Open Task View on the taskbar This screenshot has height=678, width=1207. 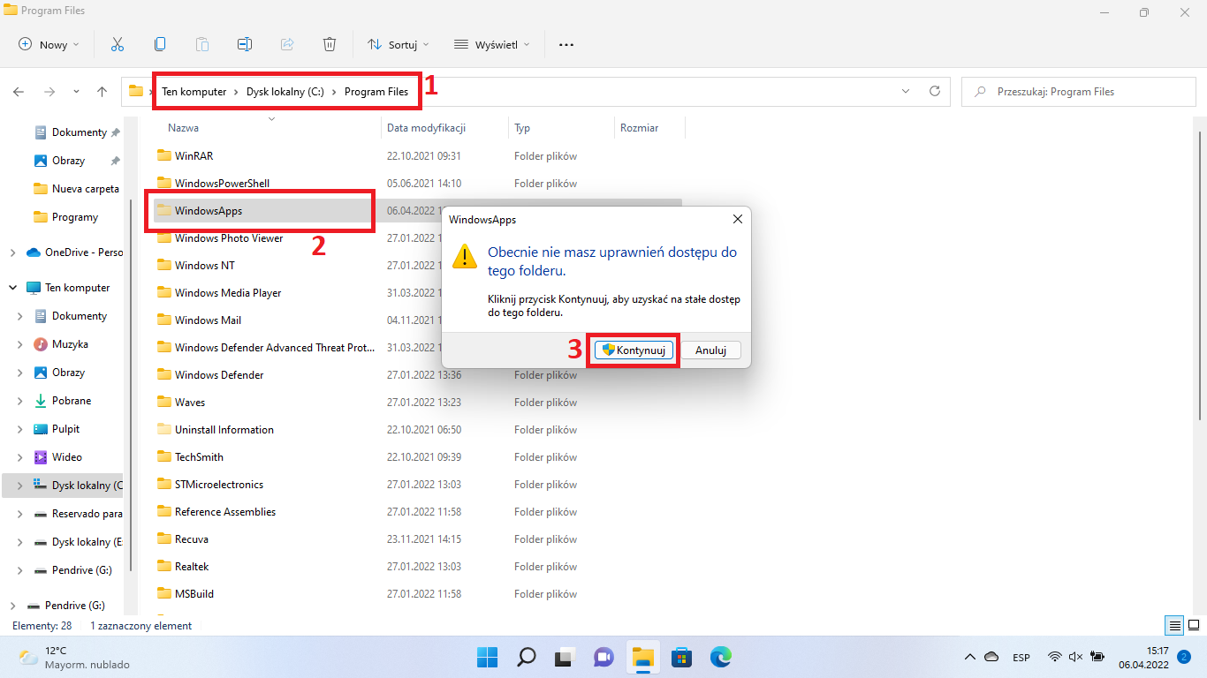(565, 657)
